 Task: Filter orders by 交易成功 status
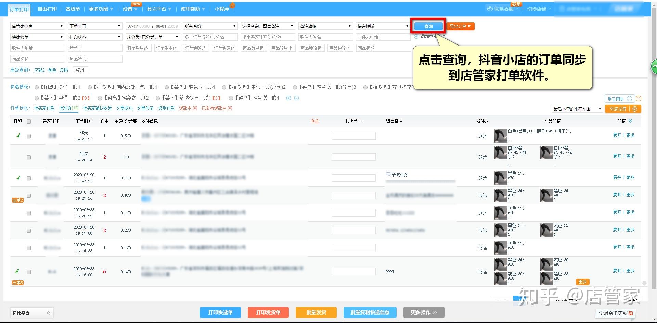124,108
